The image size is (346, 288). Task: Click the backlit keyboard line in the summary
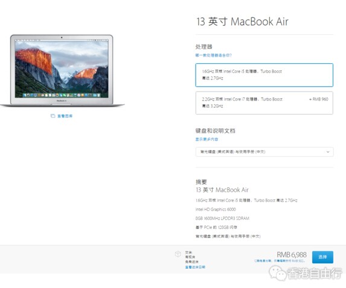pyautogui.click(x=228, y=236)
